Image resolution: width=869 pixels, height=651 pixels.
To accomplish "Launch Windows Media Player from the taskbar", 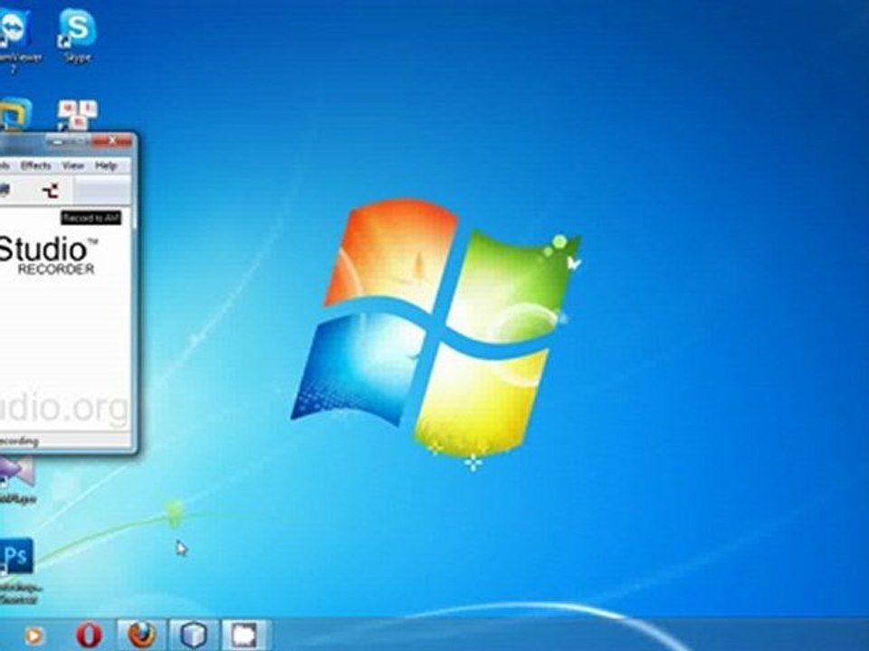I will click(33, 636).
